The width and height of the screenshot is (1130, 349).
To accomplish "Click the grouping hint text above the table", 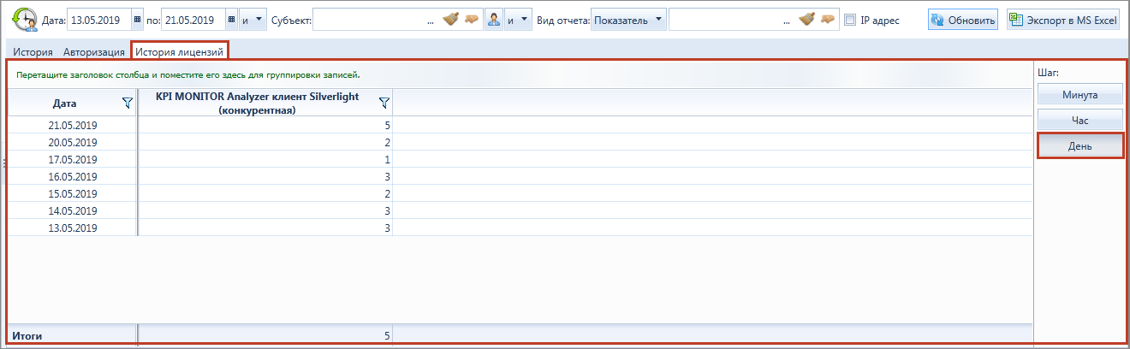I will 187,75.
